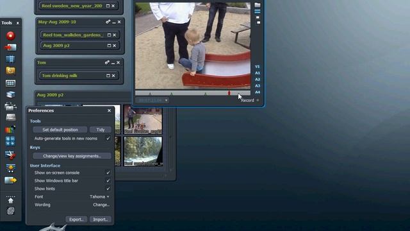Image resolution: width=410 pixels, height=231 pixels.
Task: Close the Tools panel
Action: pos(18,23)
